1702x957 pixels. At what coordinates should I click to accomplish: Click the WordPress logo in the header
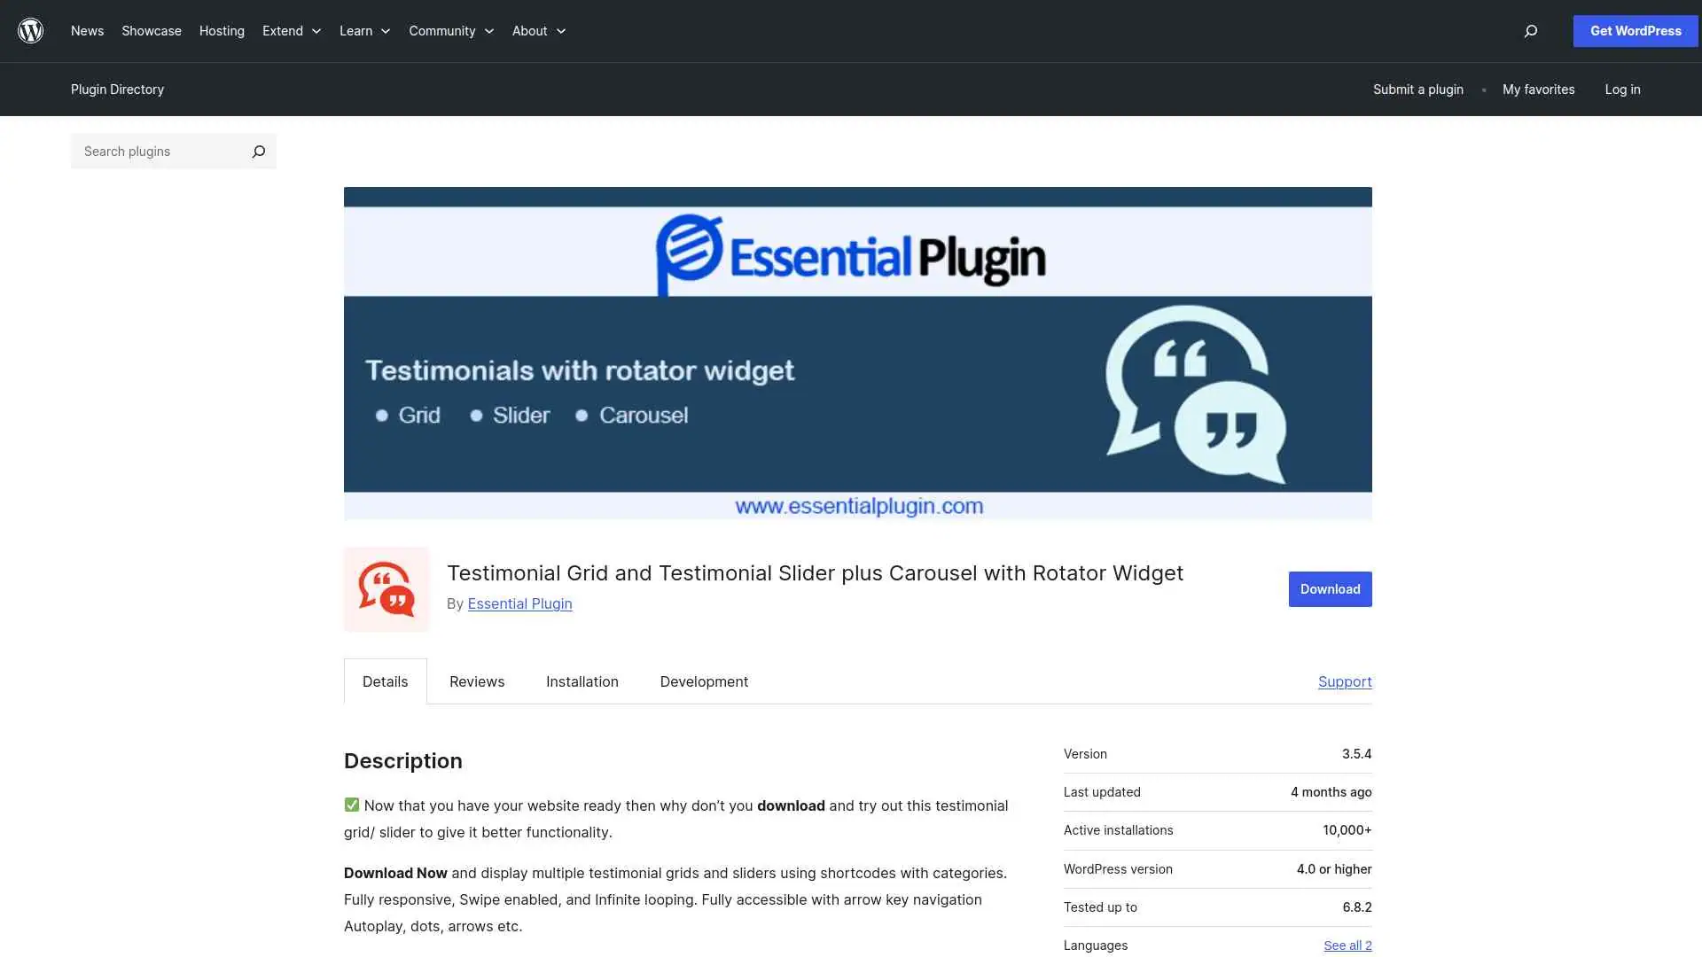tap(30, 30)
